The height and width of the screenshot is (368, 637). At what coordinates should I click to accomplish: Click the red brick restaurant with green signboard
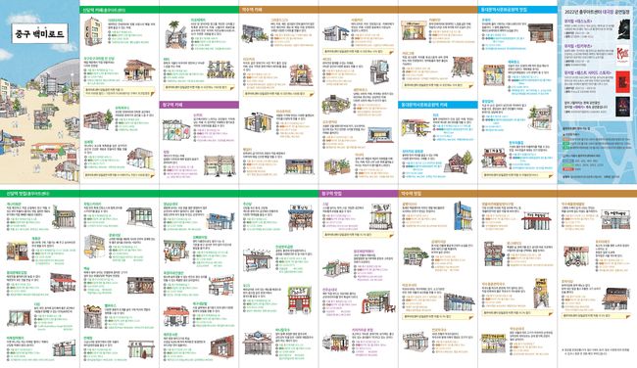[x=300, y=300]
